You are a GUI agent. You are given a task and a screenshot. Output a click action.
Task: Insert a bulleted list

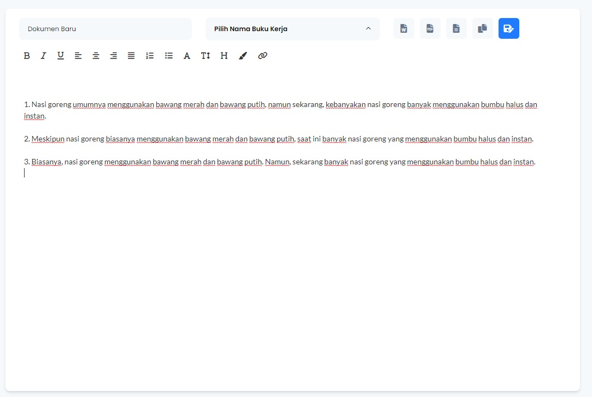click(169, 56)
